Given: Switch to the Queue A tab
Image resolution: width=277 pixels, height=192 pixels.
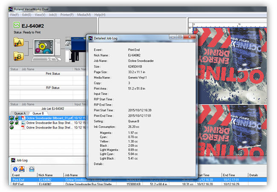Looking at the screenshot, I should click(x=20, y=113).
